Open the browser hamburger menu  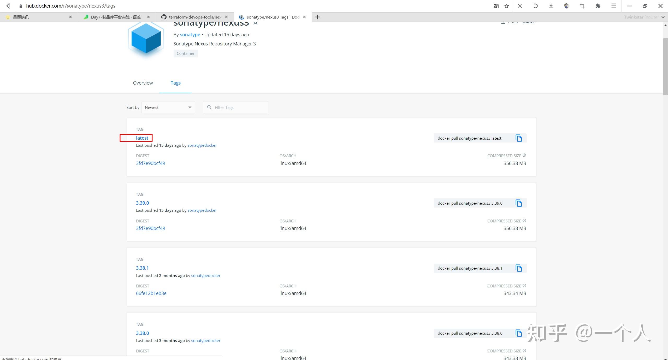614,6
